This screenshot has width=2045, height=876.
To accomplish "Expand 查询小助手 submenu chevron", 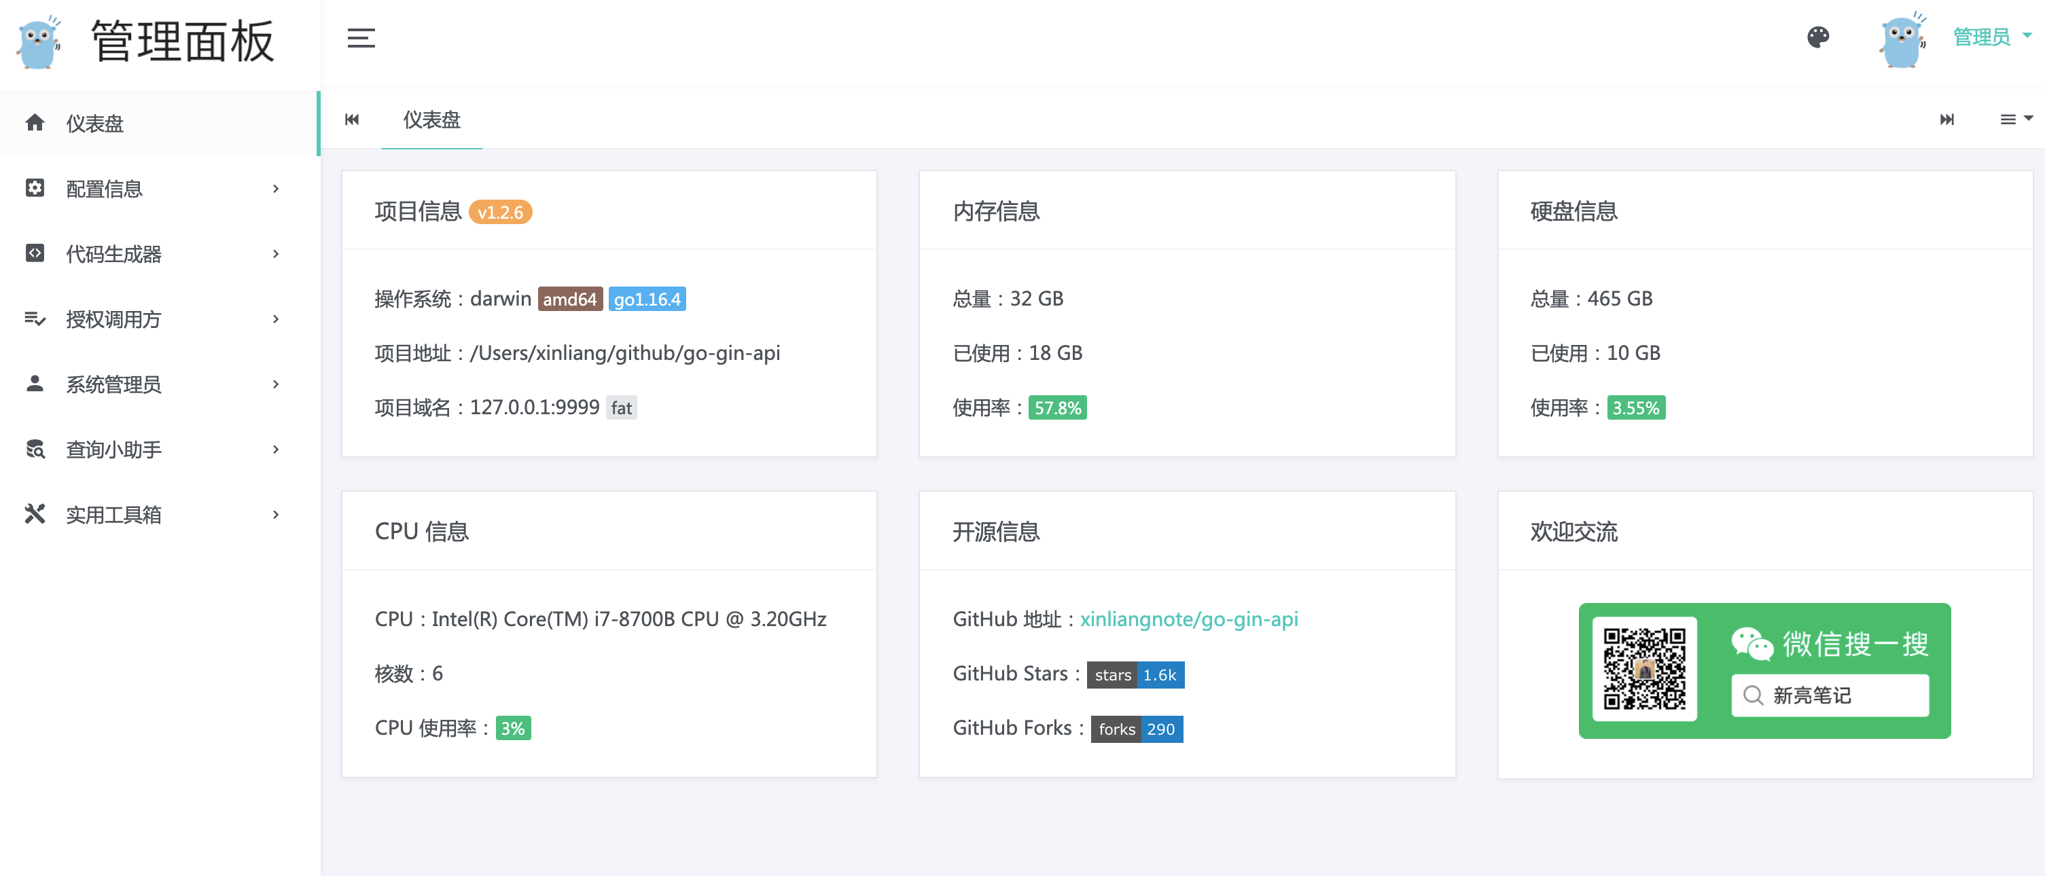I will (x=277, y=449).
